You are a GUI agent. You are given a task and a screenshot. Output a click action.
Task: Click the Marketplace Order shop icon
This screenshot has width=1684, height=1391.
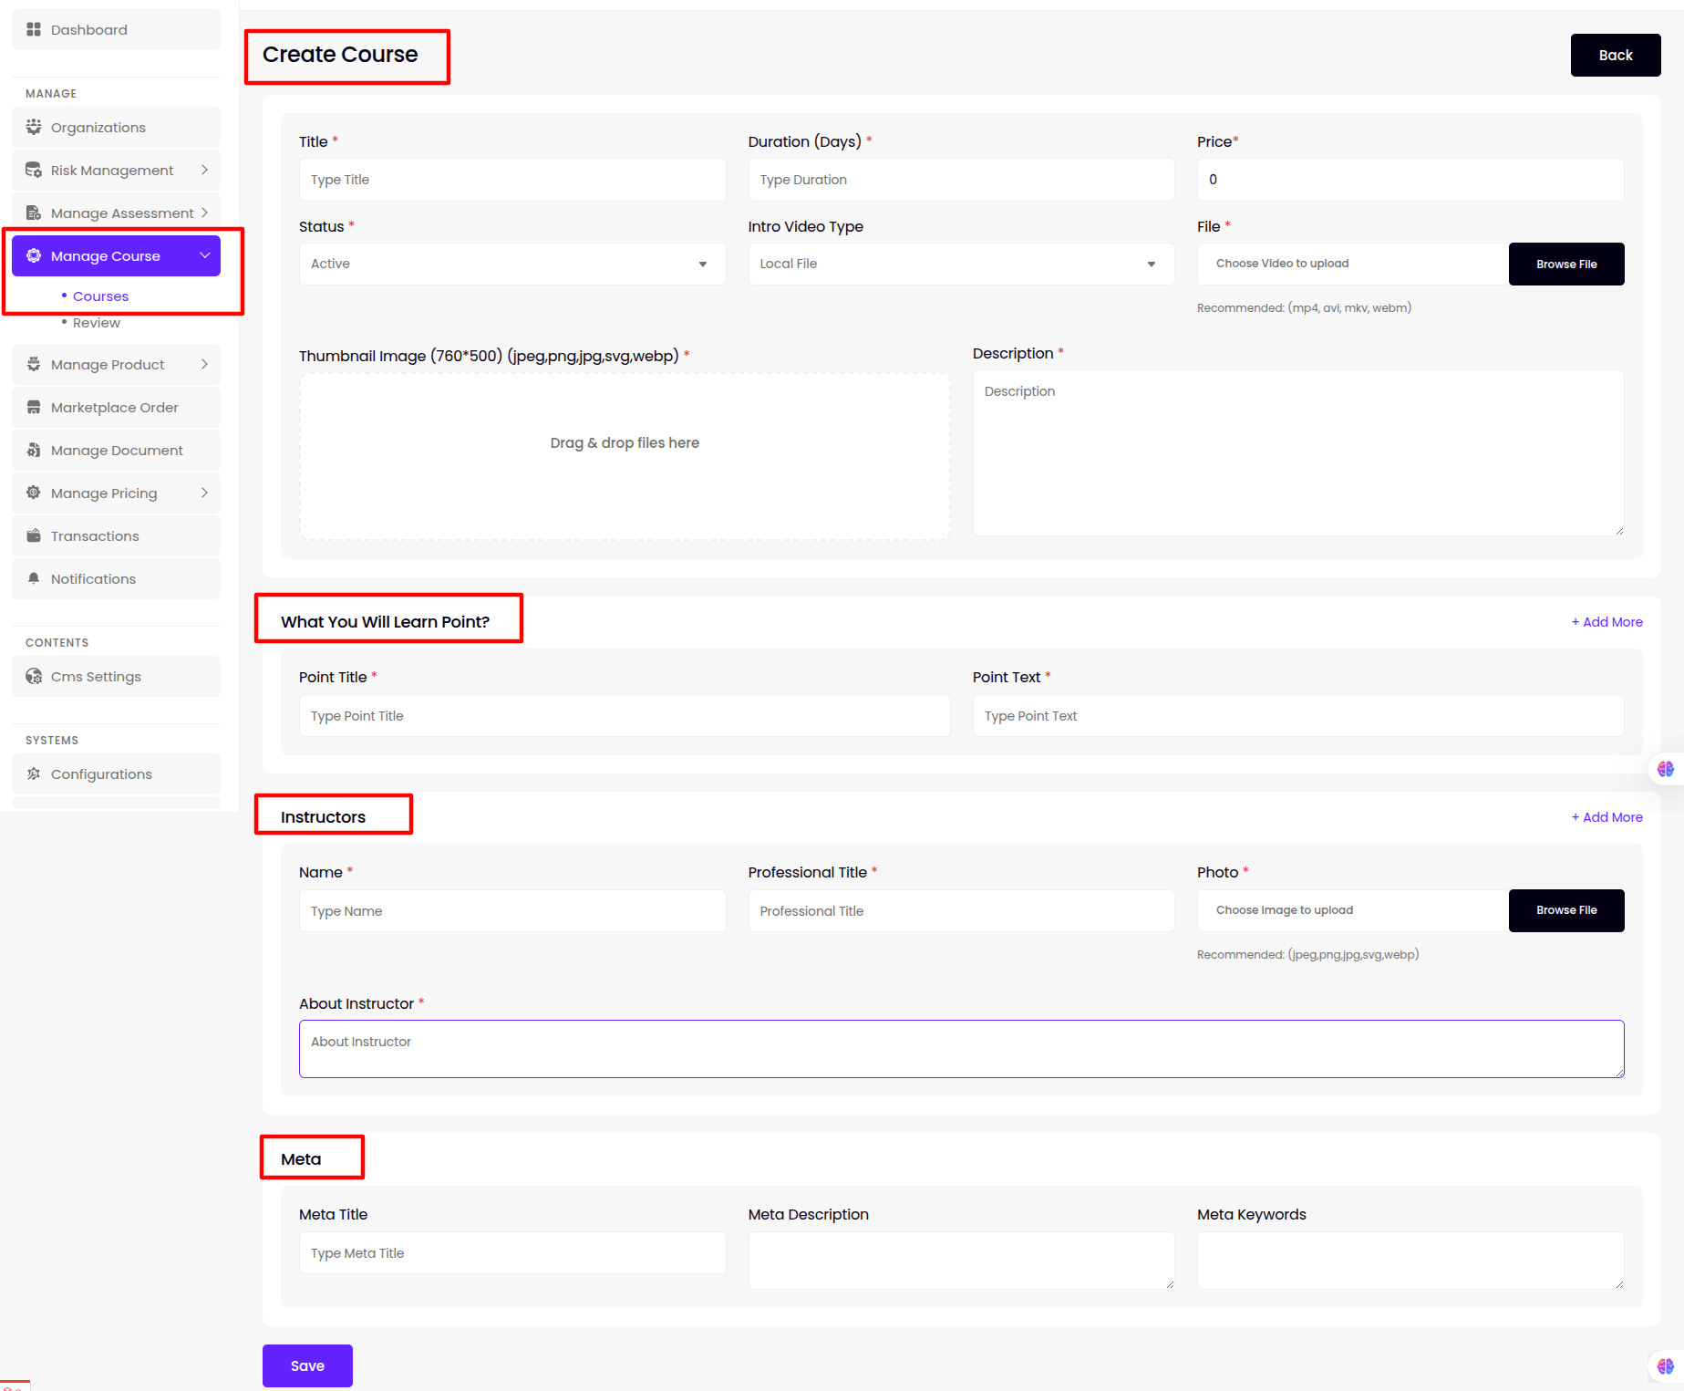click(34, 408)
